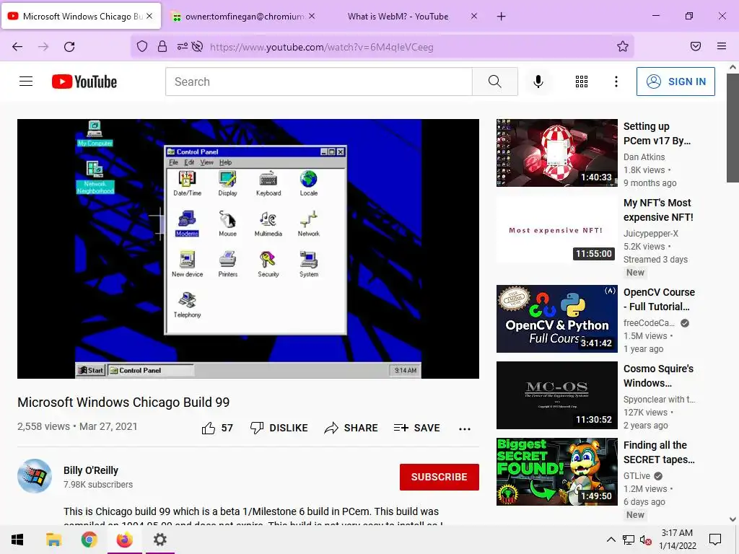Screen dimensions: 739x554
Task: Open the taskbar clock and date
Action: click(x=677, y=540)
